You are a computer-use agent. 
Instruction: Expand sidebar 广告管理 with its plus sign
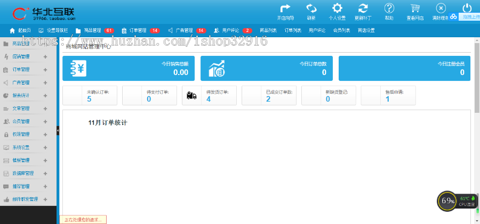point(45,82)
